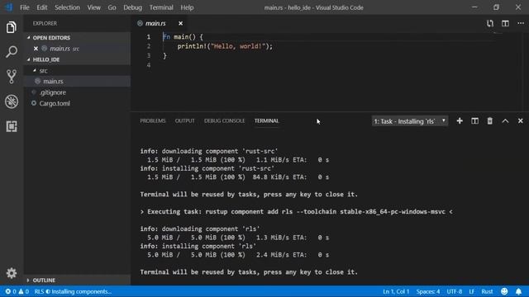Open the notifications bell in status bar
The image size is (529, 297).
(x=518, y=291)
